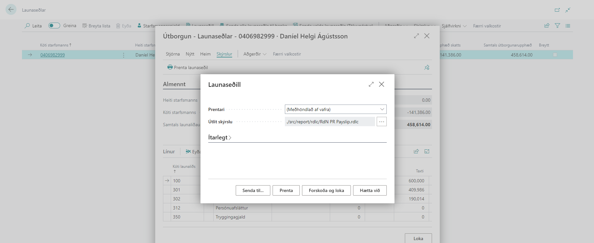Click the Forskoða og loka button
594x243 pixels.
tap(326, 190)
